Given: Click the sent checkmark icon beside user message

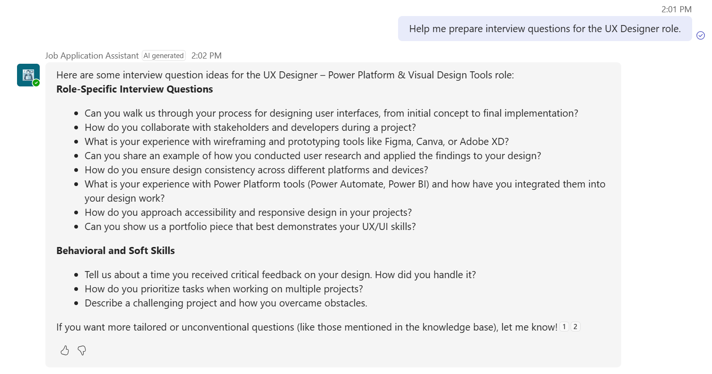Looking at the screenshot, I should point(701,35).
